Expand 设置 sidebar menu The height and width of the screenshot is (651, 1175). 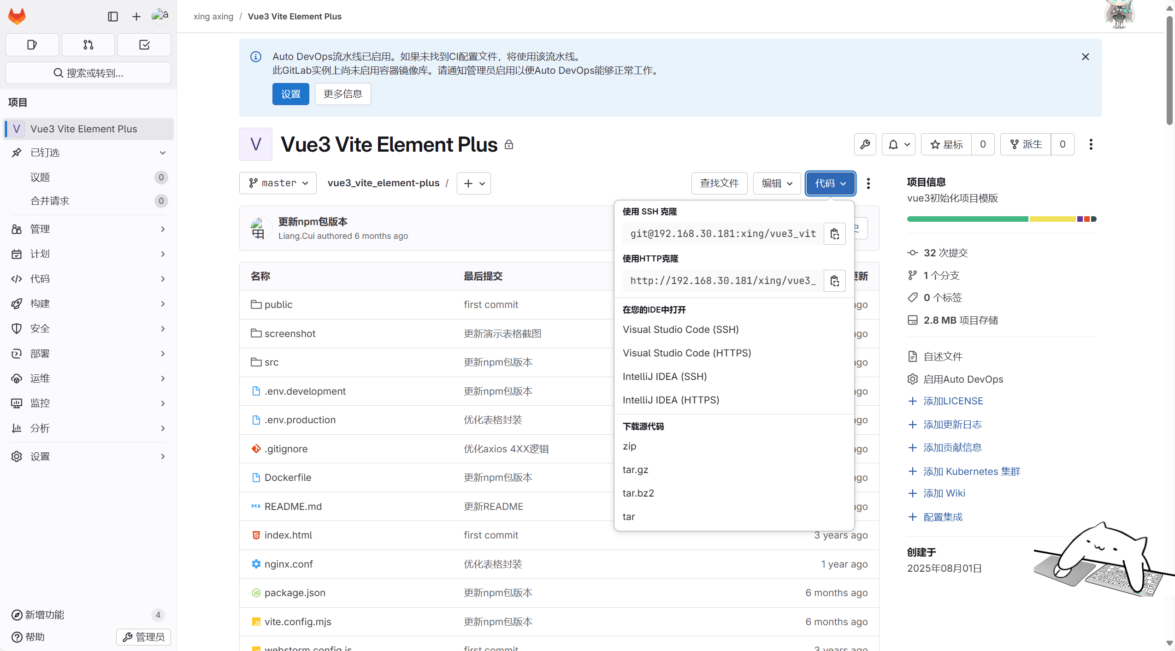89,456
